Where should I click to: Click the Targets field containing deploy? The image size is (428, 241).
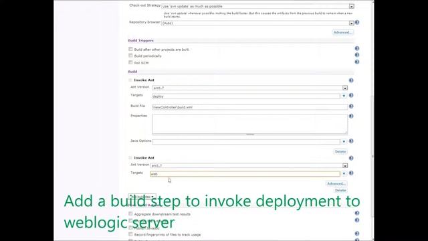tap(246, 96)
